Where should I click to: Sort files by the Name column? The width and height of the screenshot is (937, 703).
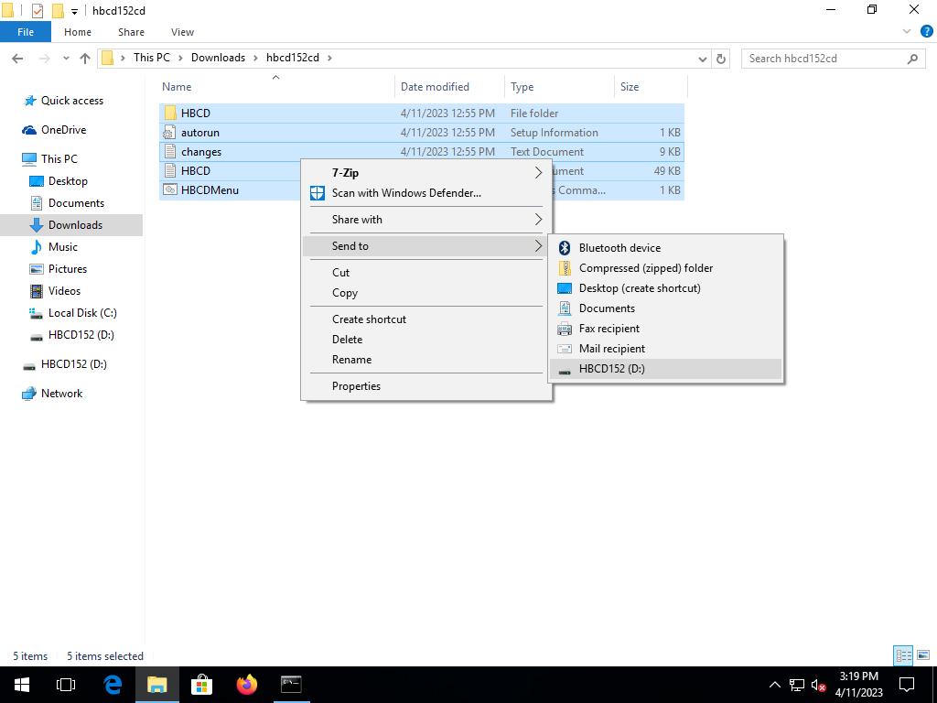[x=177, y=87]
